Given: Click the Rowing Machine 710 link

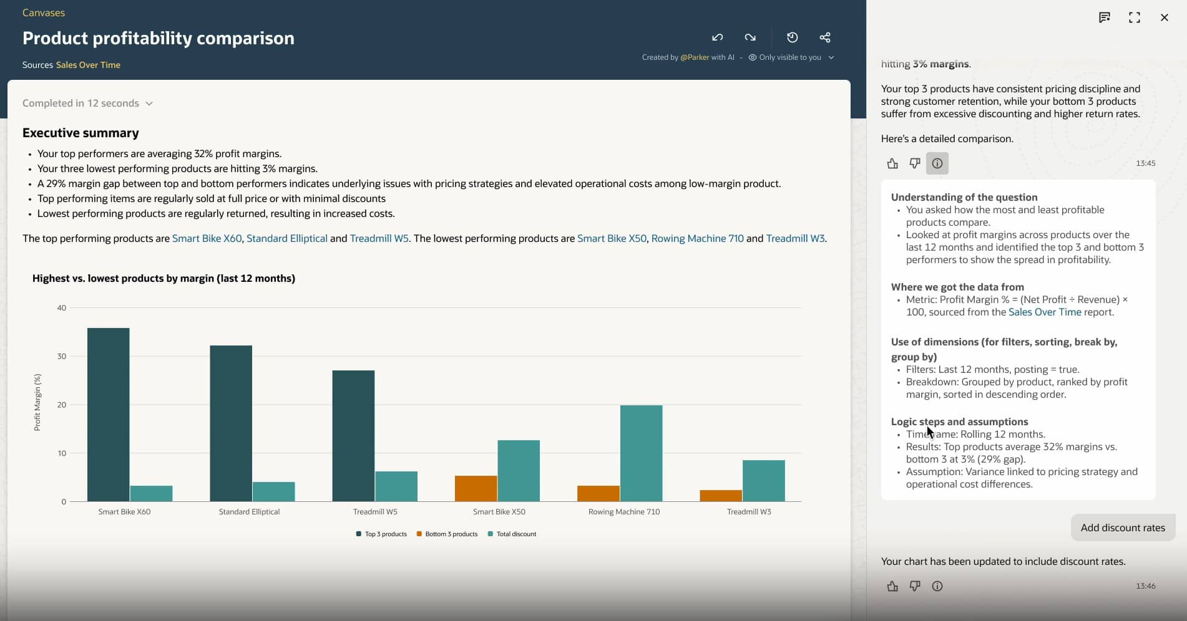Looking at the screenshot, I should 697,238.
